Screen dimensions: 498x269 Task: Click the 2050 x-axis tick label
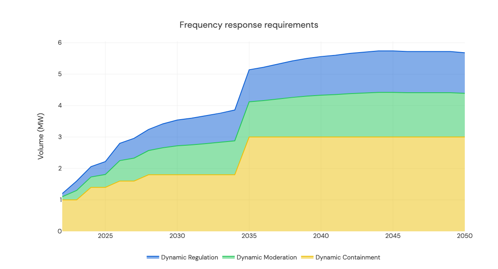[x=465, y=236]
